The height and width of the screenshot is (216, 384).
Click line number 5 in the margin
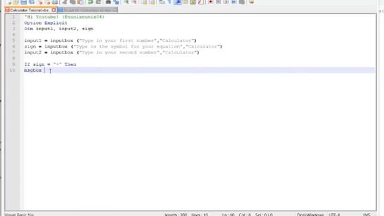13,41
